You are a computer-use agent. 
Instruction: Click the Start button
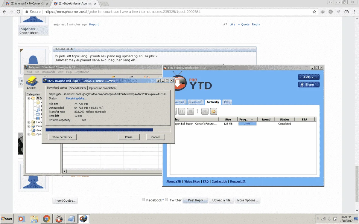tap(7, 219)
